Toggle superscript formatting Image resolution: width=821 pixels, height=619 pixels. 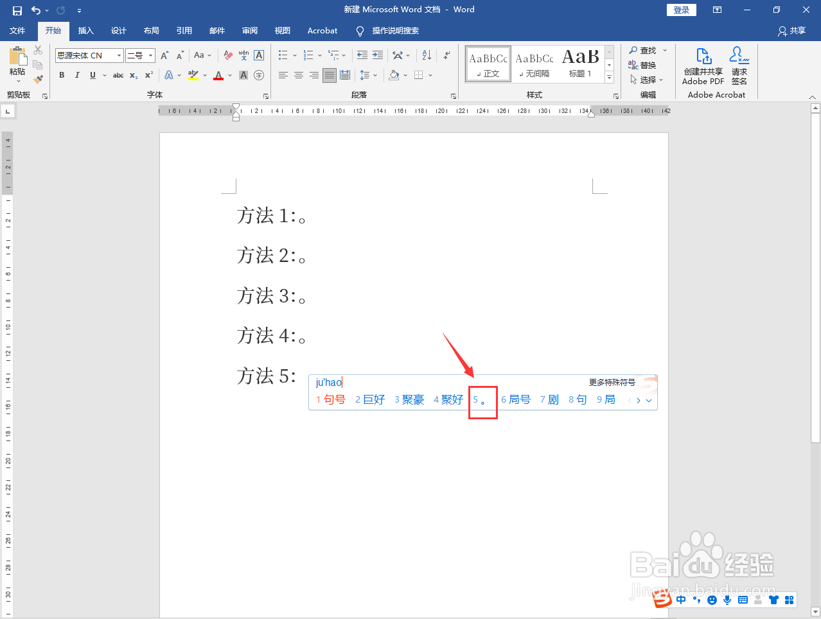tap(149, 75)
